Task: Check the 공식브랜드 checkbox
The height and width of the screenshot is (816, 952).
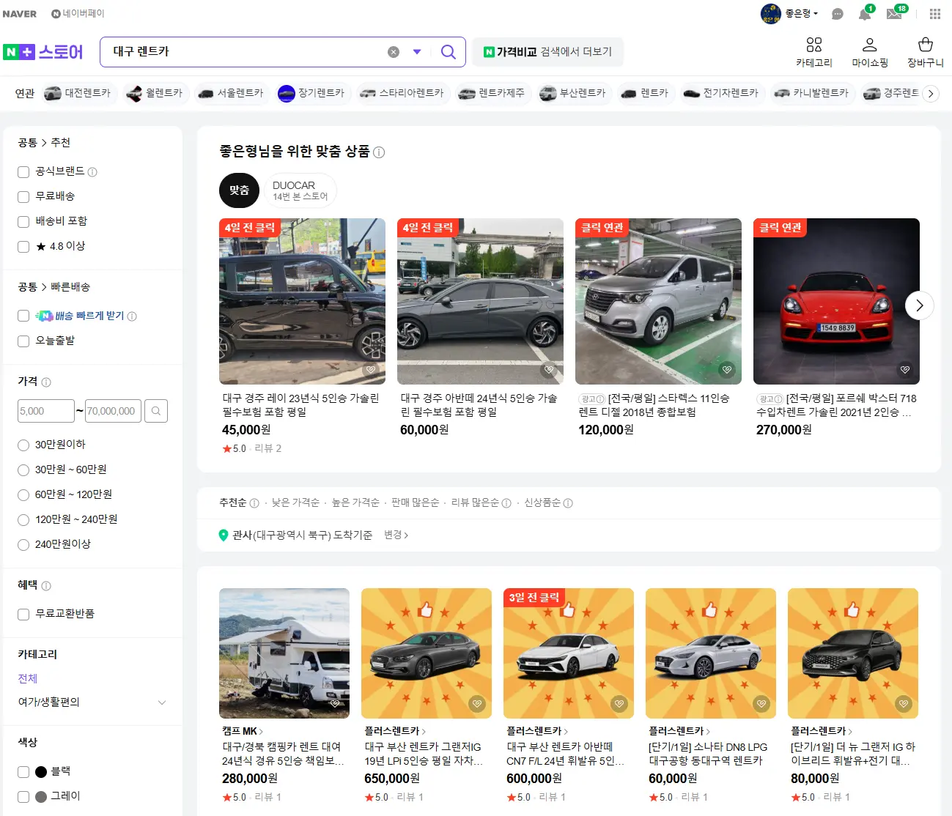Action: [x=23, y=172]
